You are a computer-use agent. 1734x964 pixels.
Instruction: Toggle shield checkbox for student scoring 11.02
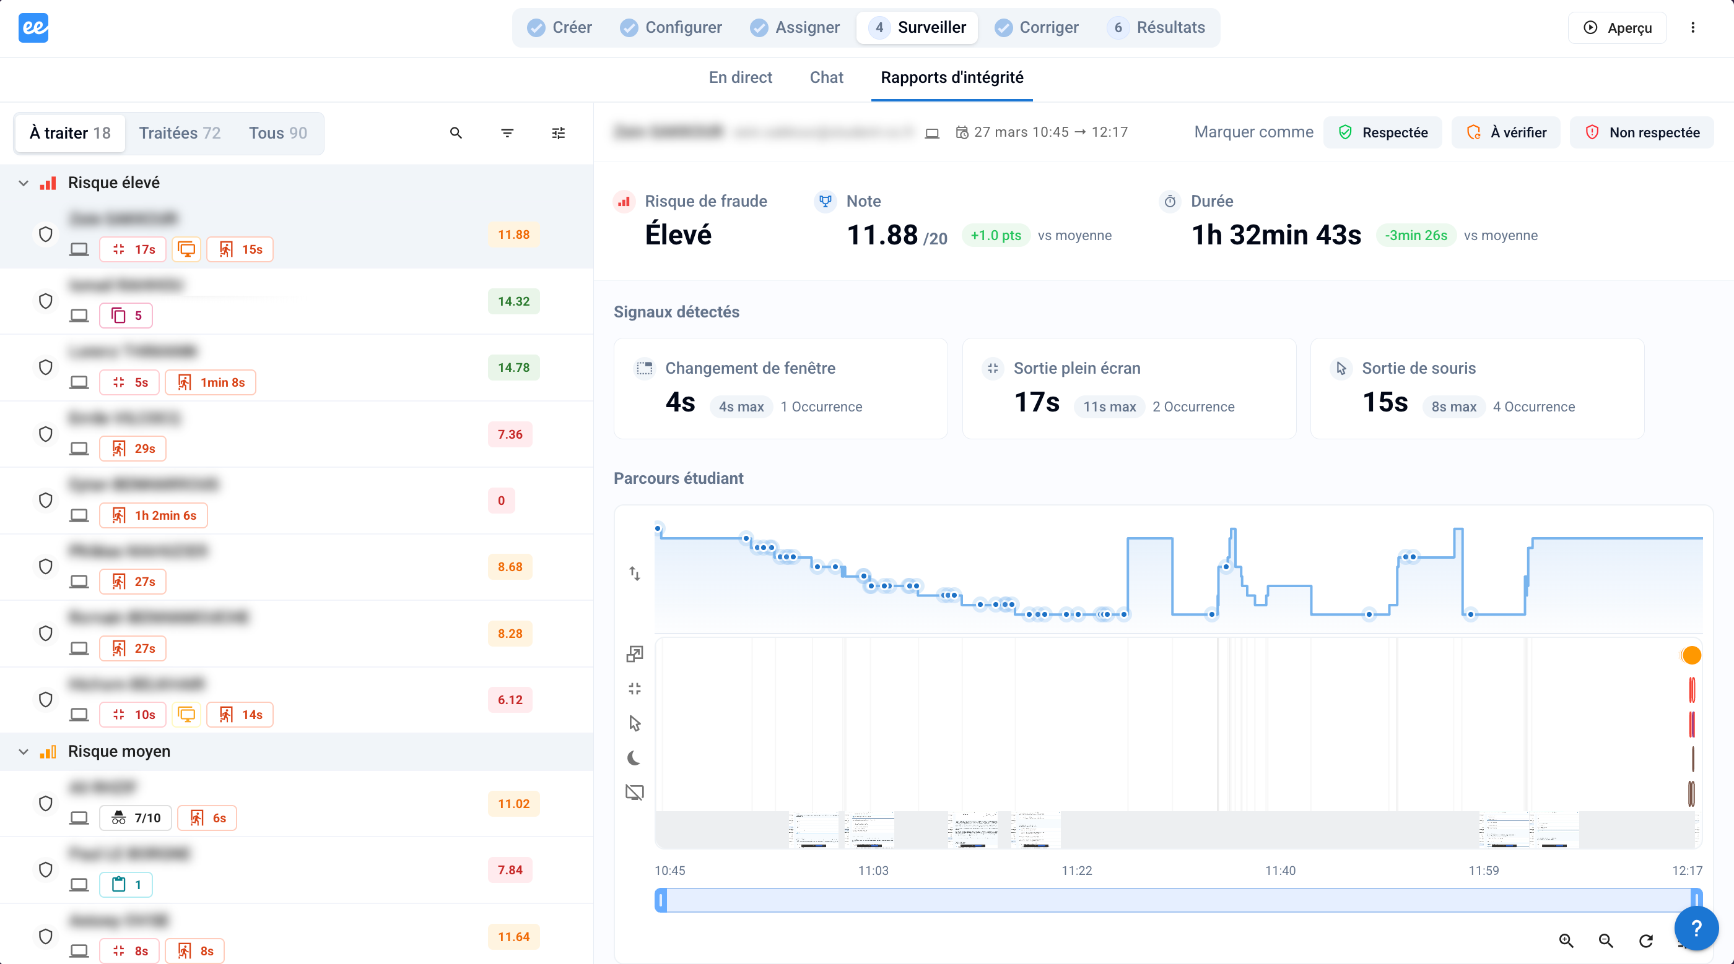tap(45, 803)
